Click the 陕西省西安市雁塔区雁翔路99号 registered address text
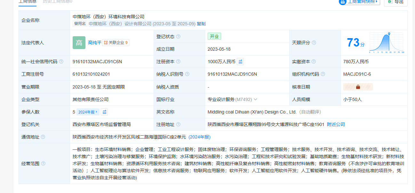This screenshot has height=193, width=415. coord(266,124)
